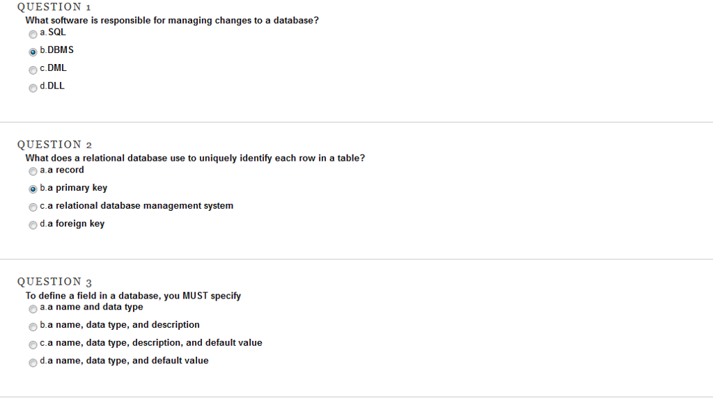The image size is (713, 398).
Task: Choose b. a name, data type, and description
Action: click(33, 326)
